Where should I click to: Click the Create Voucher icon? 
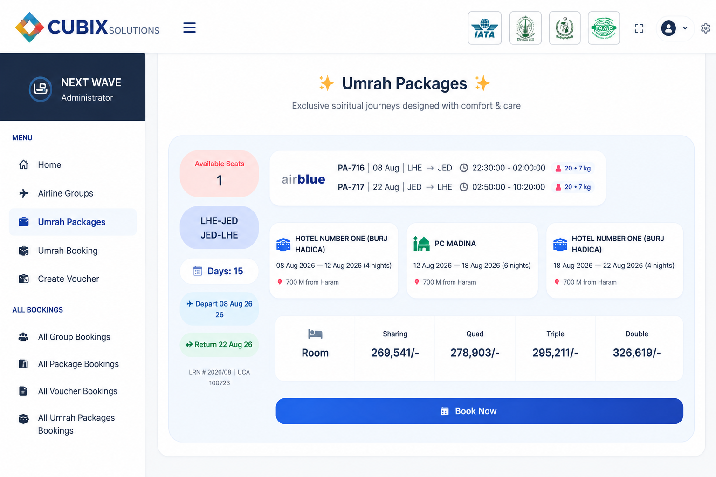(x=23, y=279)
